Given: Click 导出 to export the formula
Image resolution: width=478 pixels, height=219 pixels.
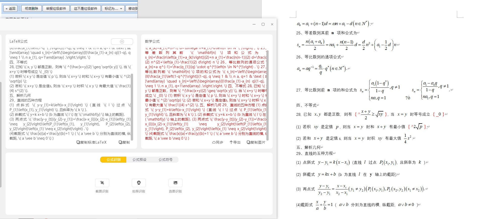Looking at the screenshot, I should [x=235, y=142].
